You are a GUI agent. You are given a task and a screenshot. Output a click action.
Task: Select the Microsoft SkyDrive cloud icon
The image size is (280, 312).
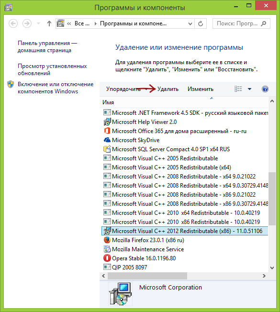(107, 140)
